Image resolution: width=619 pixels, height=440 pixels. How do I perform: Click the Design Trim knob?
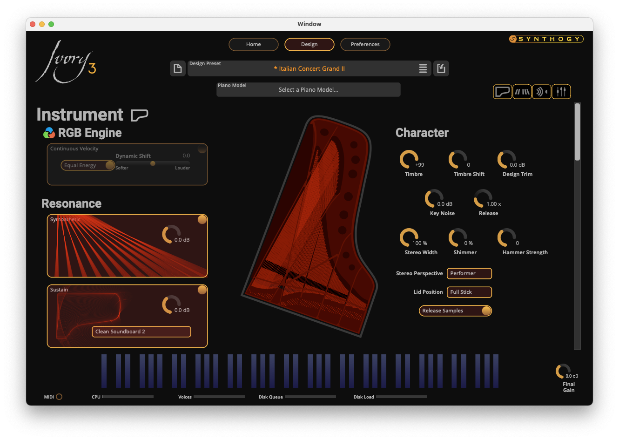(x=506, y=159)
